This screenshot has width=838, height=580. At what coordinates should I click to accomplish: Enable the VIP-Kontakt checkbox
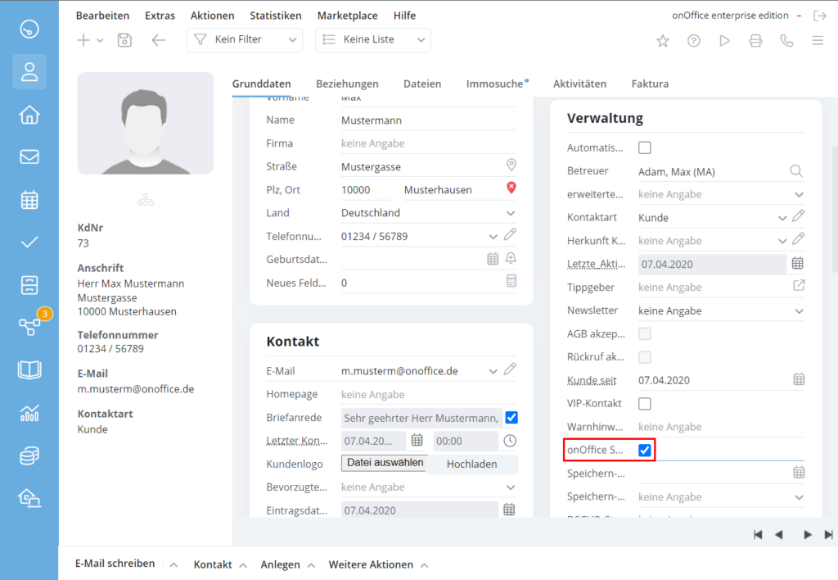(646, 403)
